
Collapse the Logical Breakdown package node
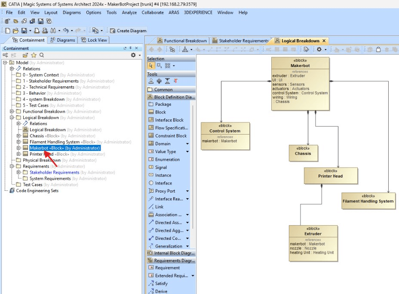[12, 117]
